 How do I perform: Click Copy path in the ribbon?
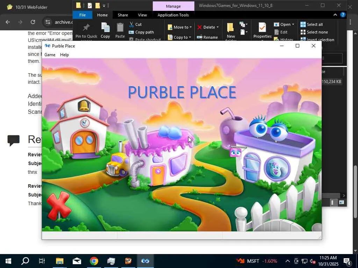click(x=142, y=32)
